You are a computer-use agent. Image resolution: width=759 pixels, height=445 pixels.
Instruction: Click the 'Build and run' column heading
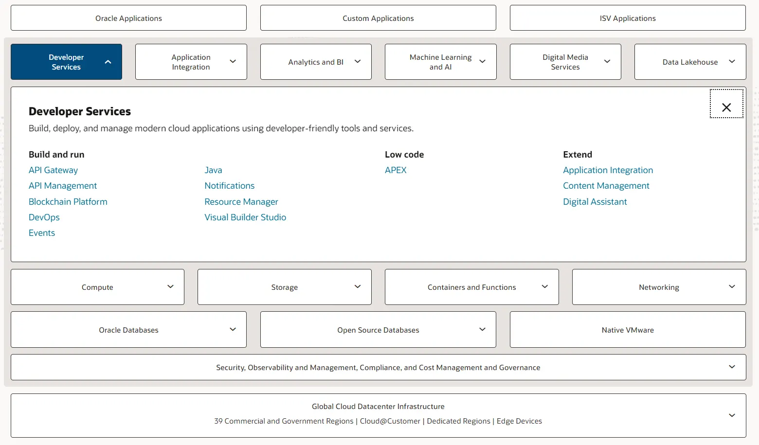tap(56, 155)
